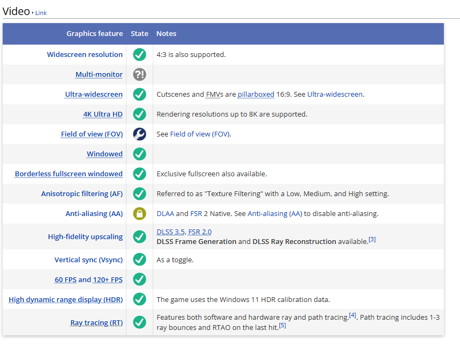The width and height of the screenshot is (460, 345).
Task: Click the High-fidelity upscaling feature link
Action: tap(85, 236)
